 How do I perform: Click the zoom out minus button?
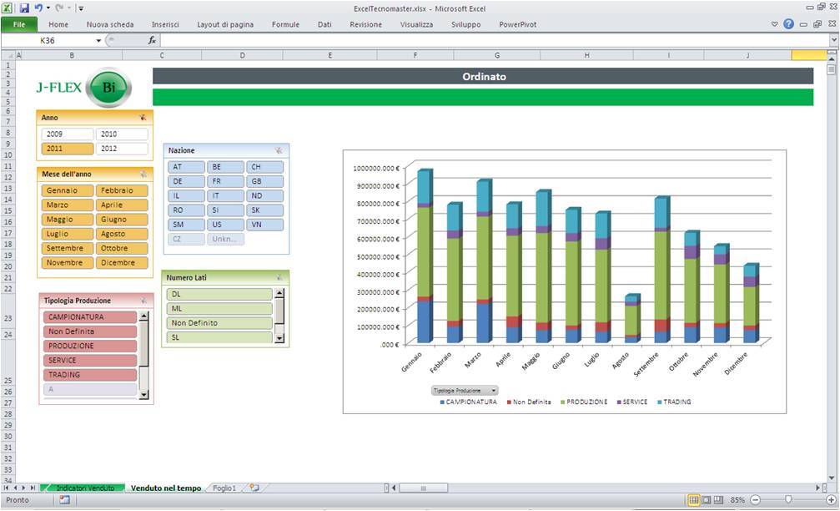[756, 500]
